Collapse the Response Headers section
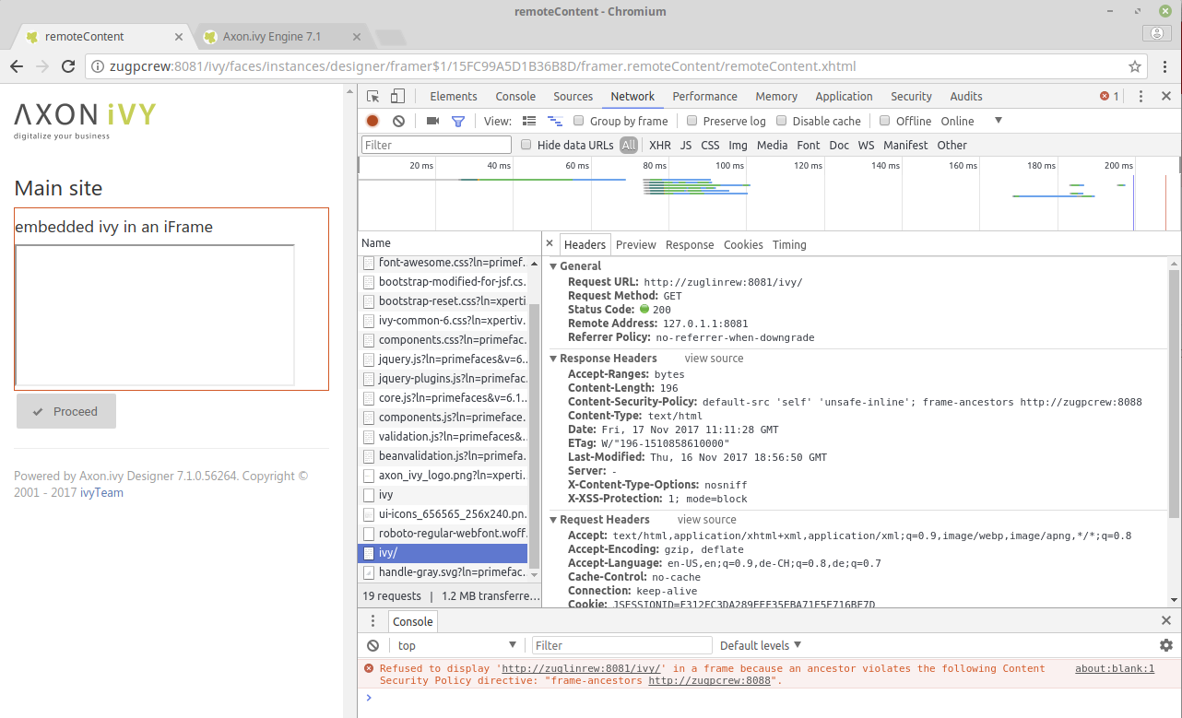 [x=554, y=359]
